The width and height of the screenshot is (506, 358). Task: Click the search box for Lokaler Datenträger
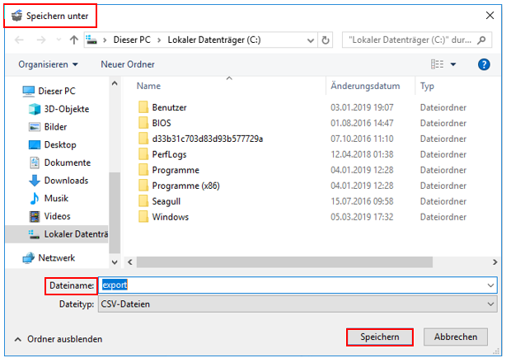[x=420, y=40]
